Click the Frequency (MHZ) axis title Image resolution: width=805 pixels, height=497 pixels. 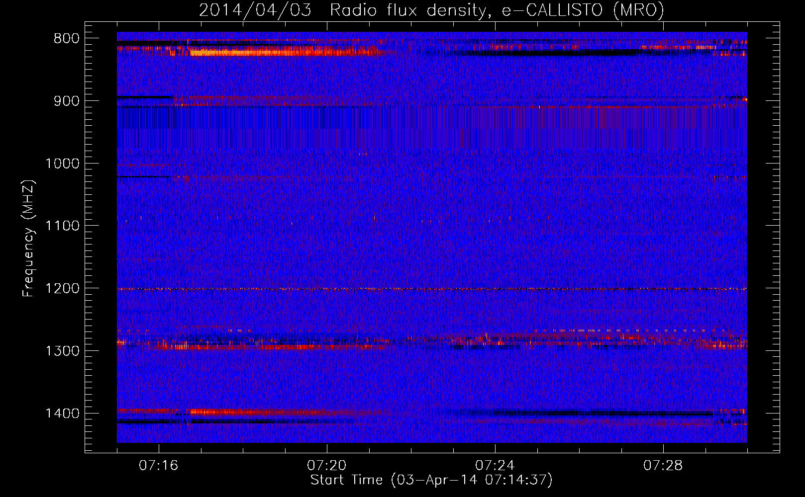(28, 239)
